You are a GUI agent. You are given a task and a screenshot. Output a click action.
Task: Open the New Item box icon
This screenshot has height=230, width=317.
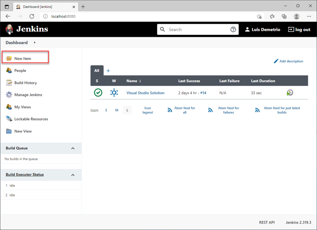pos(9,58)
